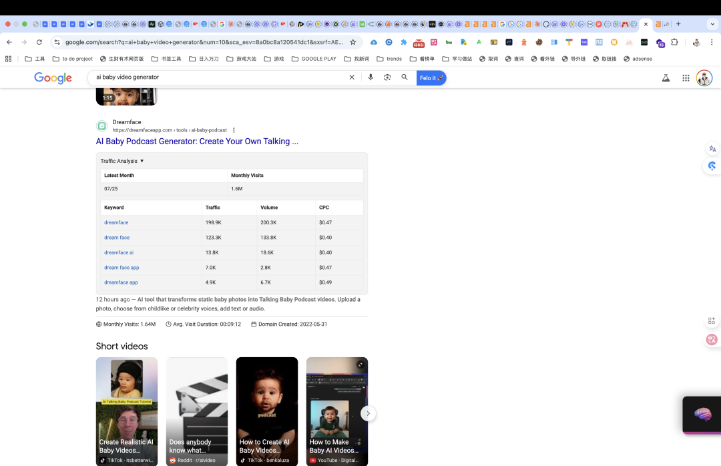Open the GOOGLE PLAY bookmarks folder

click(x=314, y=59)
